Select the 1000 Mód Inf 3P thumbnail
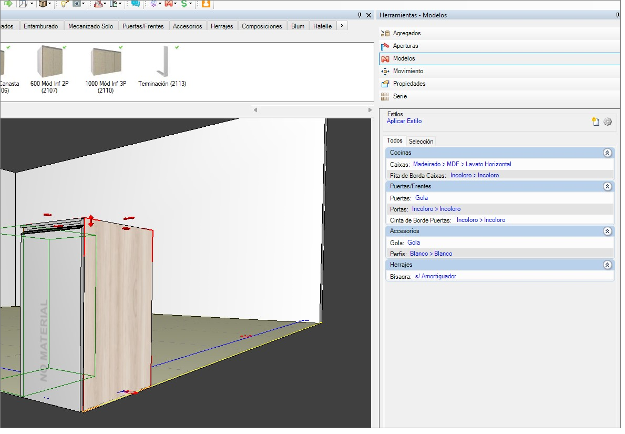Image resolution: width=625 pixels, height=434 pixels. point(106,62)
